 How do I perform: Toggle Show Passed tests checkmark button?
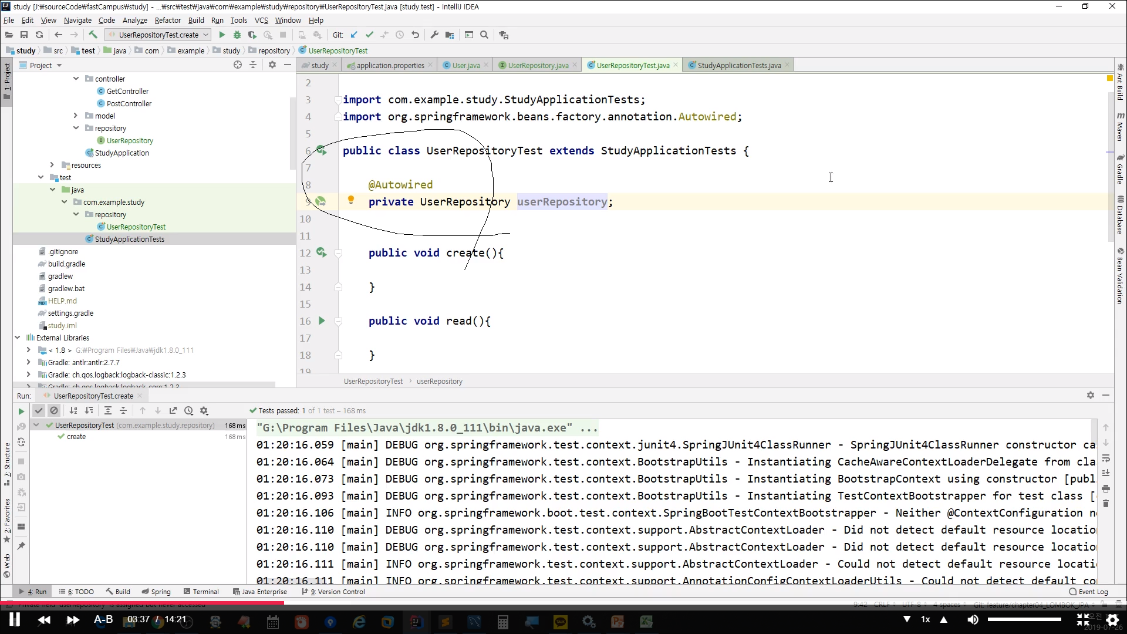pos(39,411)
